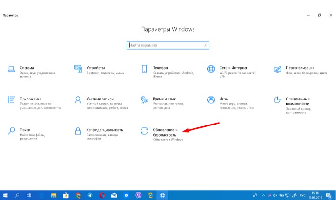The width and height of the screenshot is (336, 200).
Task: Open the taskbar clock and date
Action: click(315, 195)
